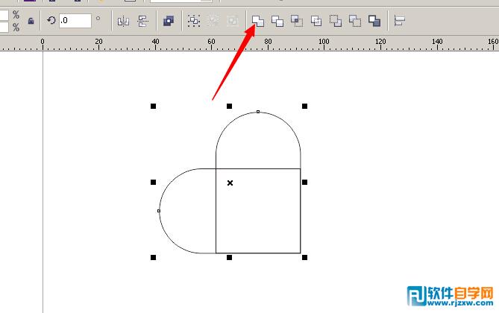This screenshot has height=313, width=499.
Task: Click the bottom-middle selection handle
Action: tap(229, 257)
